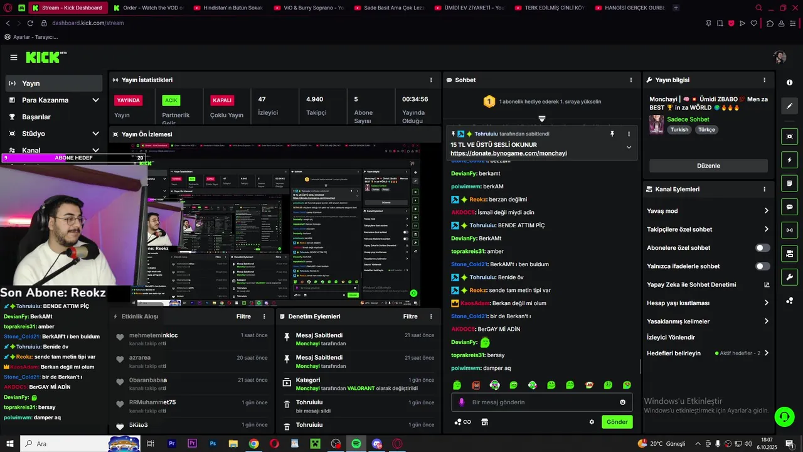Open the chat bubble icon in right sidebar
The image size is (803, 452).
pyautogui.click(x=789, y=207)
